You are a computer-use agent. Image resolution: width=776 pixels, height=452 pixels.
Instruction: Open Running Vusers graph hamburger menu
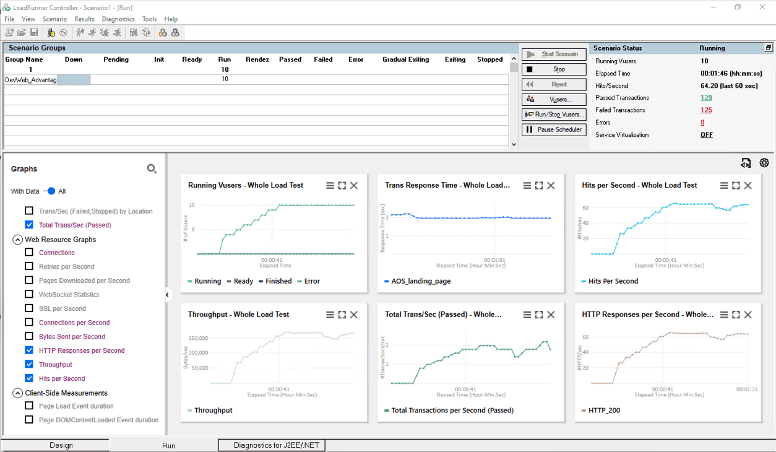click(x=330, y=185)
